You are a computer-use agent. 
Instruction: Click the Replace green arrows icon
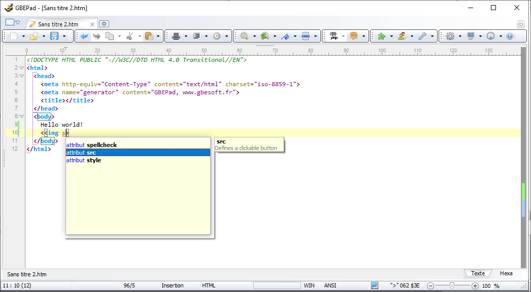pyautogui.click(x=265, y=36)
